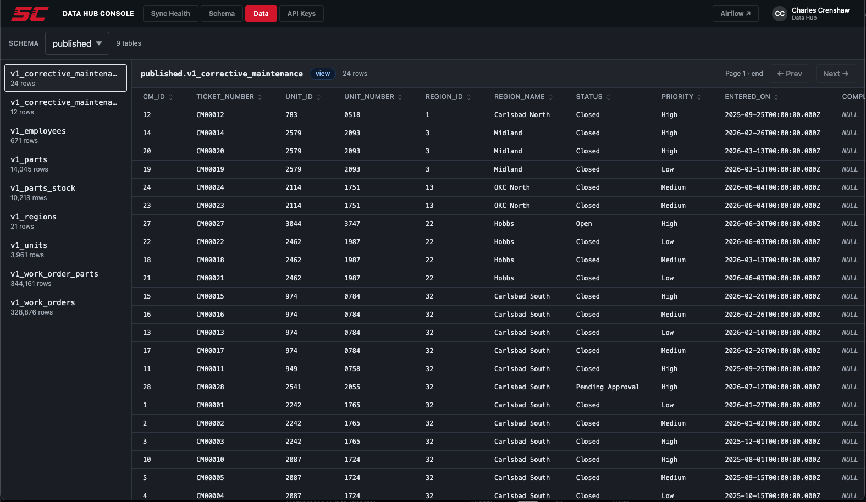This screenshot has height=502, width=866.
Task: Click the Charles Crenshaw profile name
Action: click(820, 10)
